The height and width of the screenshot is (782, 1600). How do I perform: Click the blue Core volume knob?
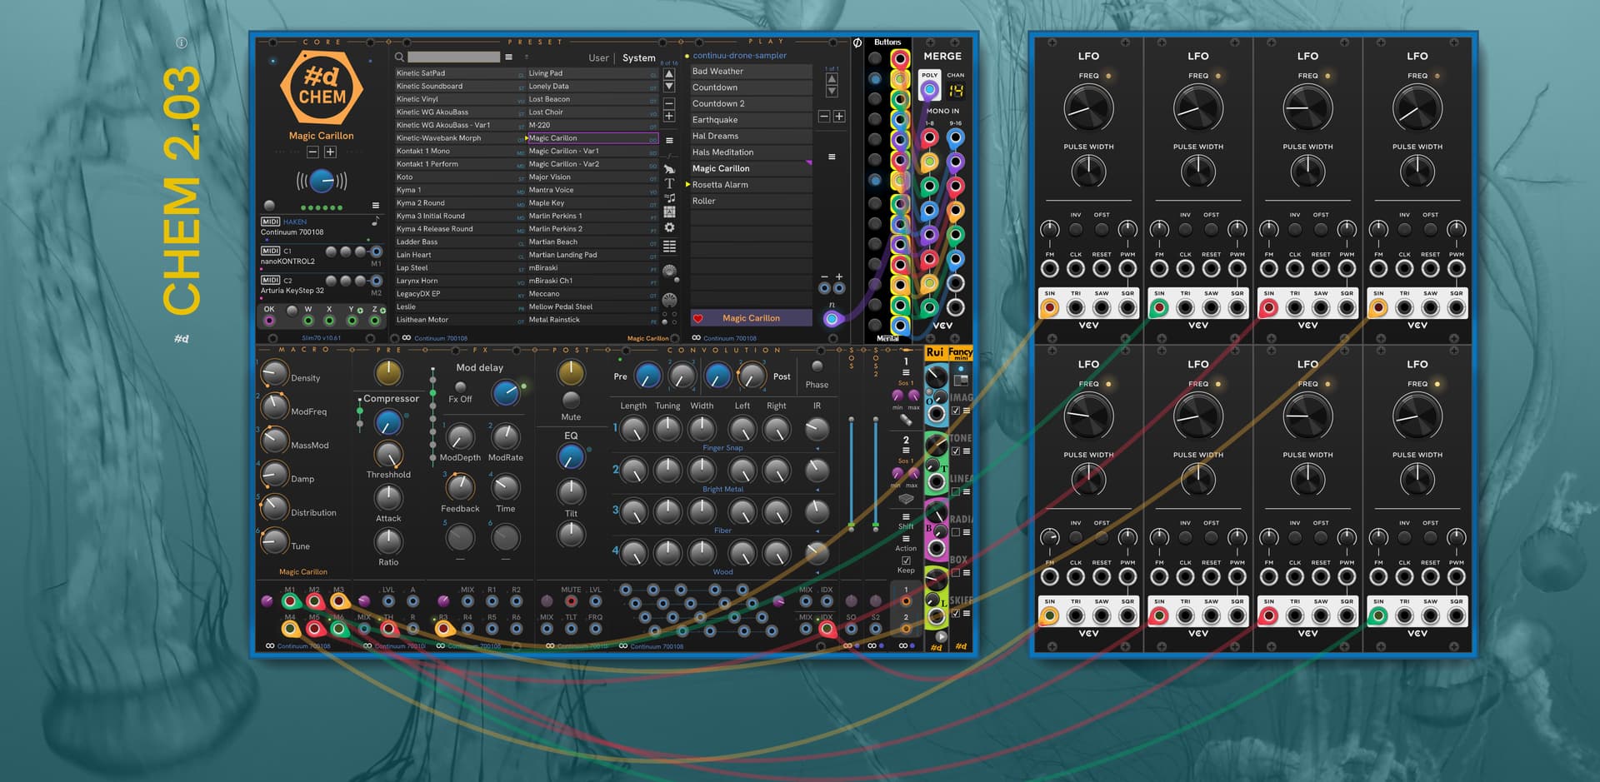click(x=322, y=180)
